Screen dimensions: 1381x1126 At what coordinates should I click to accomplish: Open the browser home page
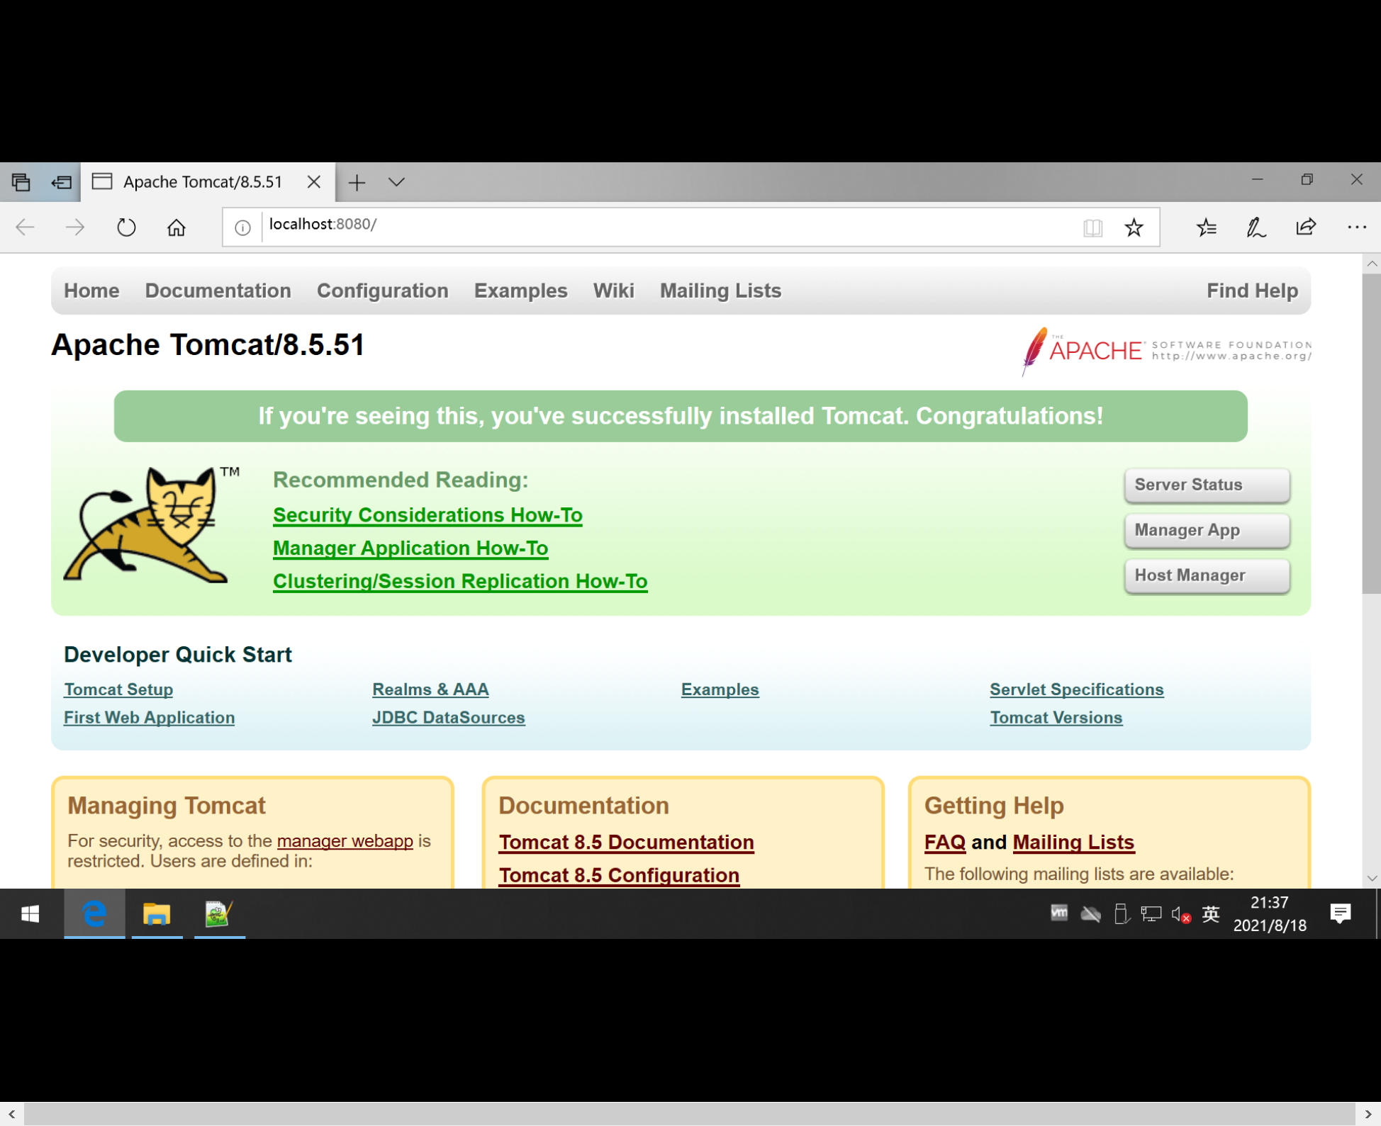pyautogui.click(x=177, y=227)
